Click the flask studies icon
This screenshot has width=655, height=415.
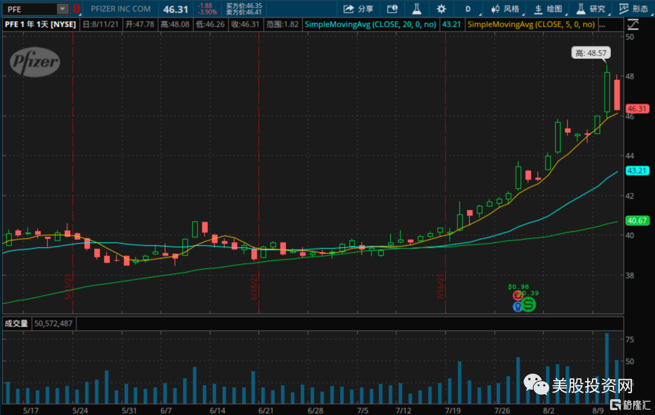[416, 9]
